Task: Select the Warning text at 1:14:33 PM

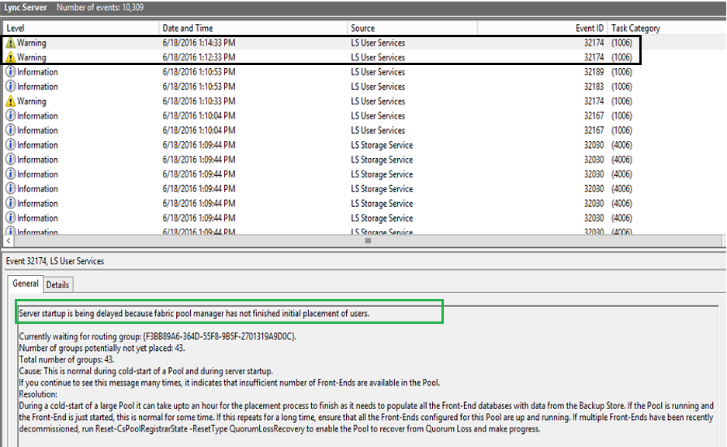Action: click(32, 43)
